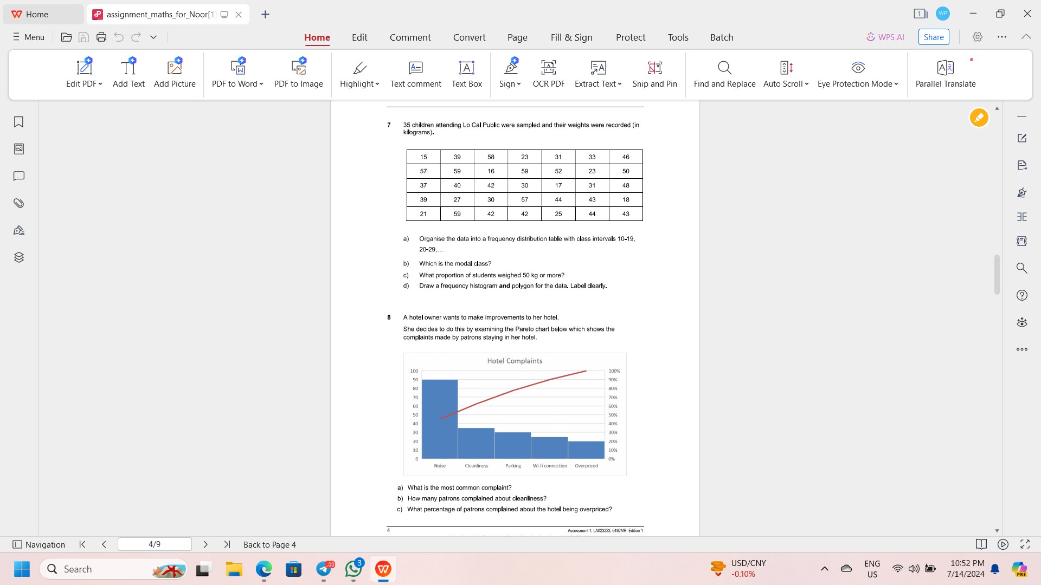Image resolution: width=1041 pixels, height=585 pixels.
Task: Click Back to Page 4 link
Action: pyautogui.click(x=269, y=544)
